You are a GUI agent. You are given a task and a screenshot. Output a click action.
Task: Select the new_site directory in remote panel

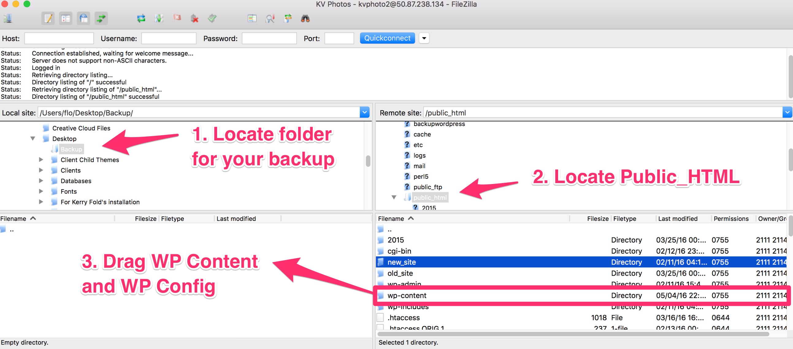pos(402,262)
